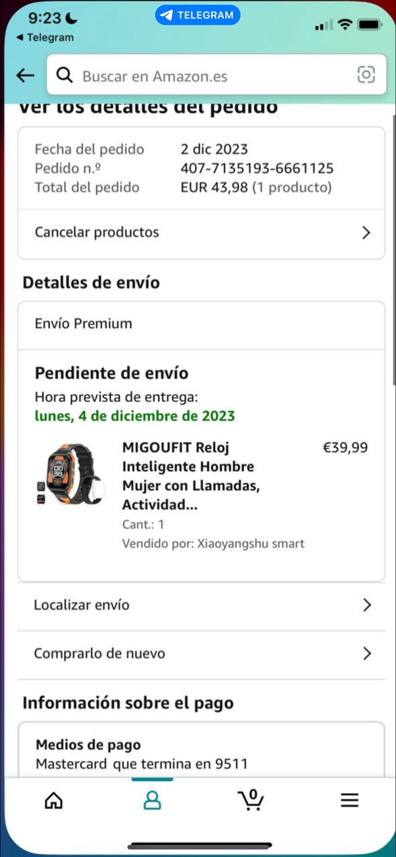Tap the Vendido por Xiaoyangshu smart text
The width and height of the screenshot is (396, 857).
point(213,544)
